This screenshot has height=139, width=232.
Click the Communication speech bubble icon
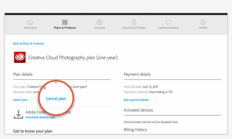(x=169, y=22)
